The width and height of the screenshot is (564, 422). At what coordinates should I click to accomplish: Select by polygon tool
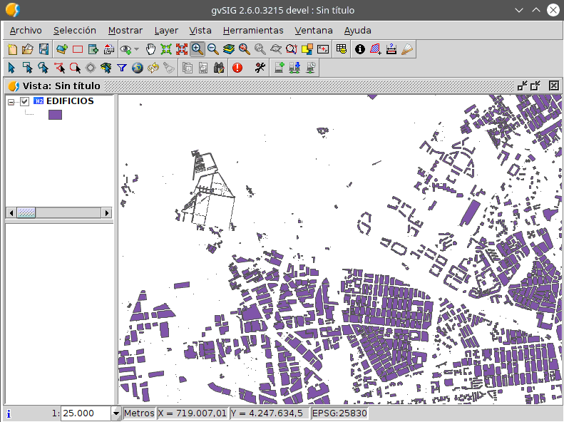click(x=43, y=68)
